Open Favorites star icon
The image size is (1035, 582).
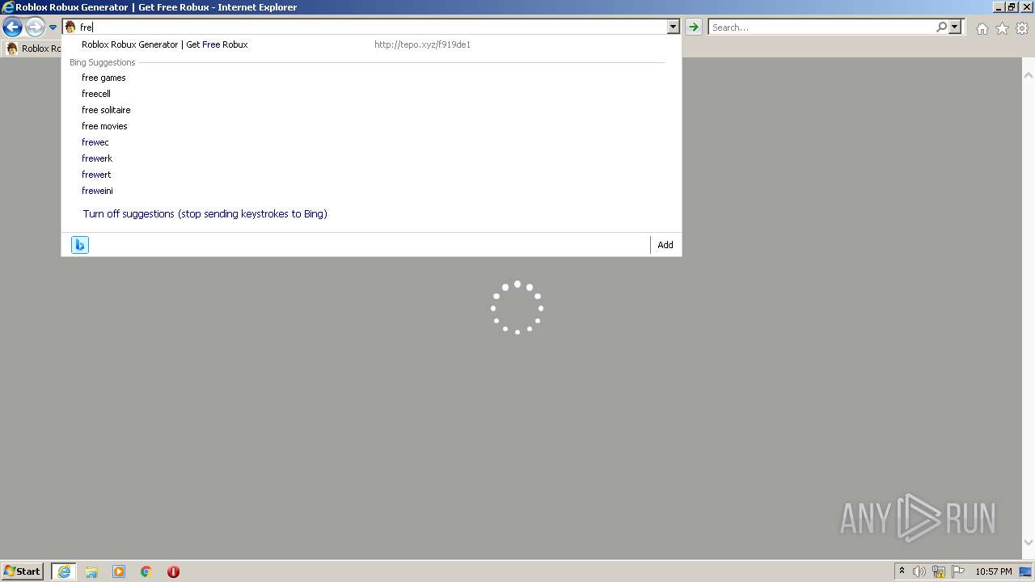click(x=1002, y=28)
